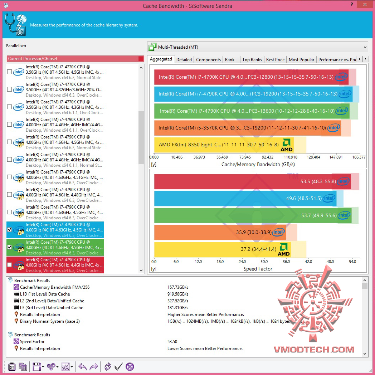Image resolution: width=375 pixels, height=375 pixels.
Task: Uncheck the blue-highlighted i7-4790K processor checkbox
Action: coord(9,230)
